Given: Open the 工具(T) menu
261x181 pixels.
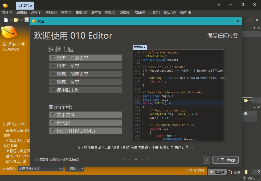Looking at the screenshot, I should (x=154, y=13).
